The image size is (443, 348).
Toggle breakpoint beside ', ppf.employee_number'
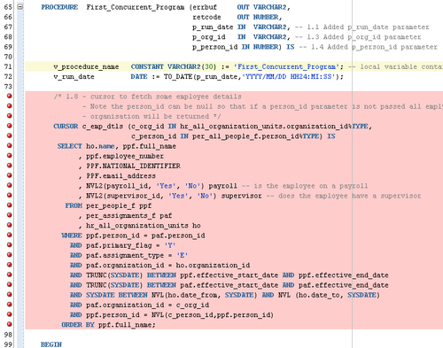click(10, 155)
